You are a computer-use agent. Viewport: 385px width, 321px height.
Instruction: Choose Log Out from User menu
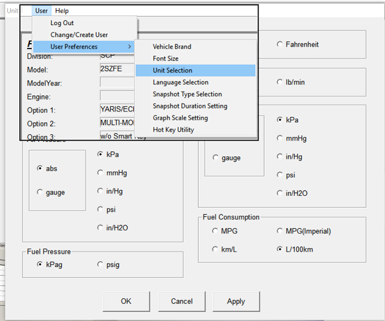pyautogui.click(x=62, y=23)
